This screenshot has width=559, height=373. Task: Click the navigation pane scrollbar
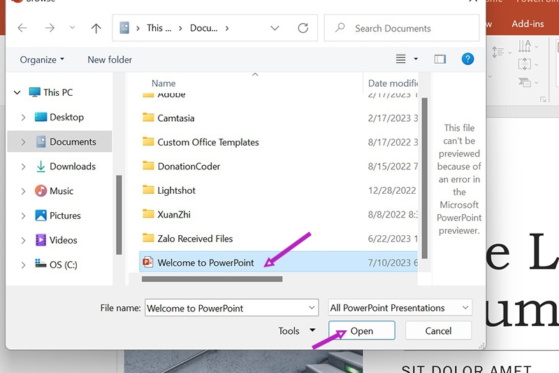119,215
